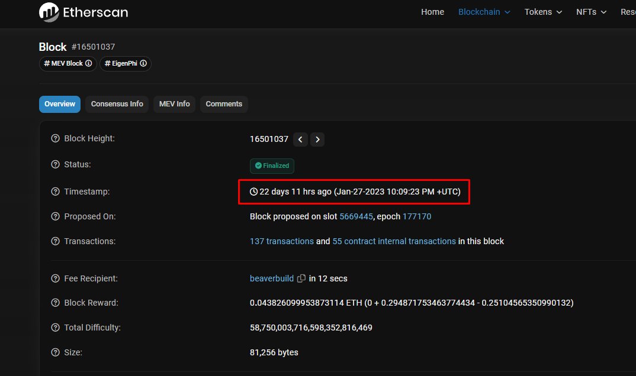Open the 137 transactions link

[282, 241]
